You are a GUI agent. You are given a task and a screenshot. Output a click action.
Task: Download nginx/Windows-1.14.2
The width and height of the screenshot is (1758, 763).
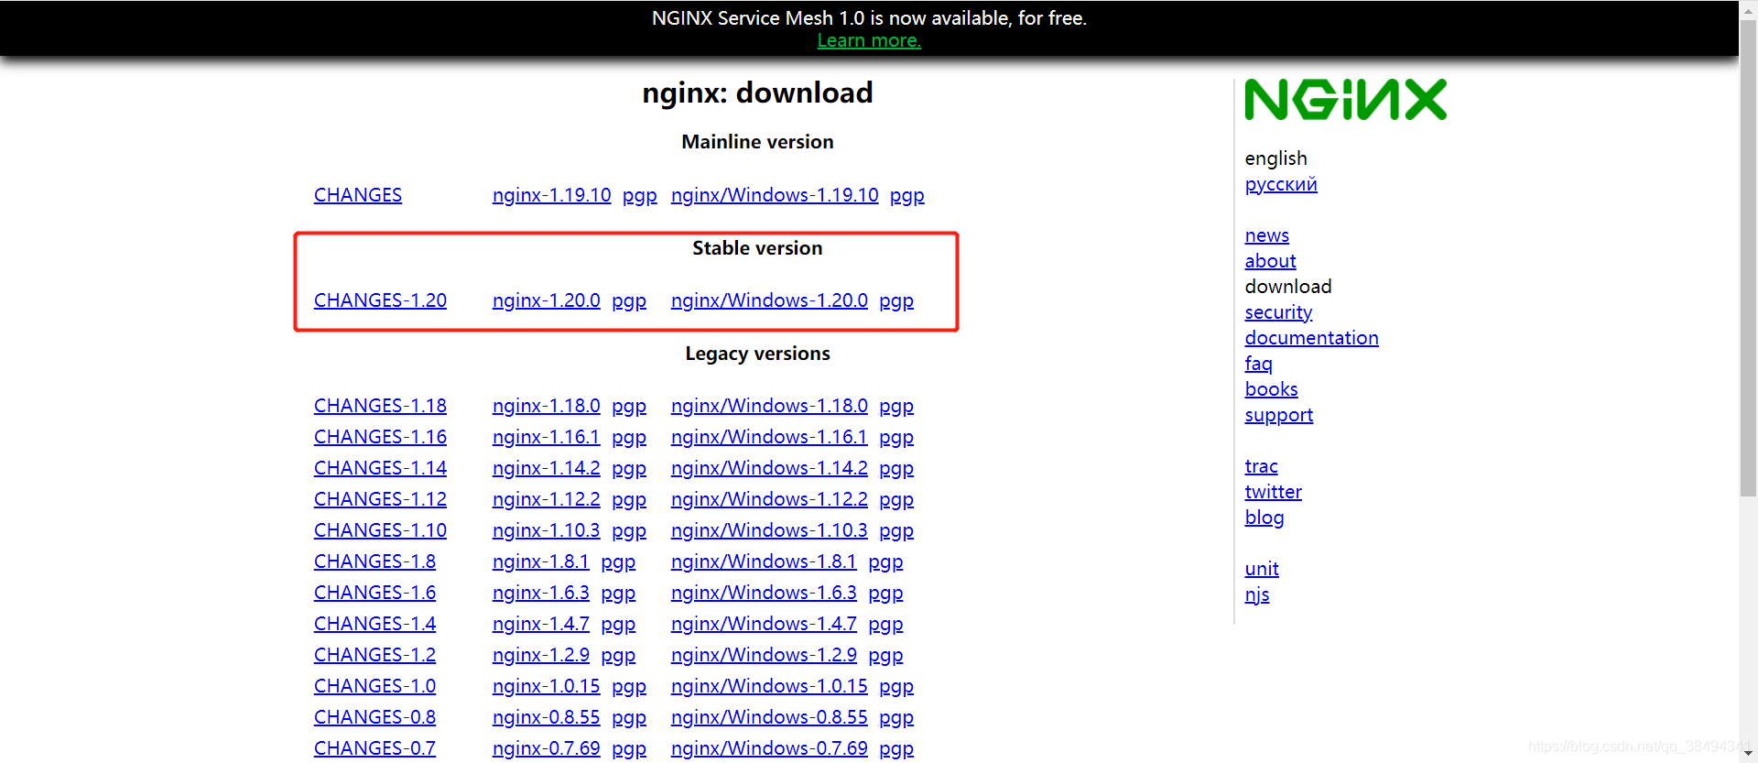[769, 468]
